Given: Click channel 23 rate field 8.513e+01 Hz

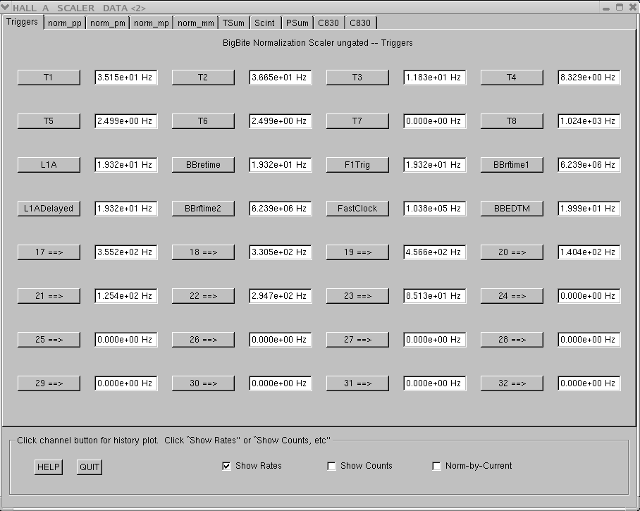Looking at the screenshot, I should click(x=435, y=296).
